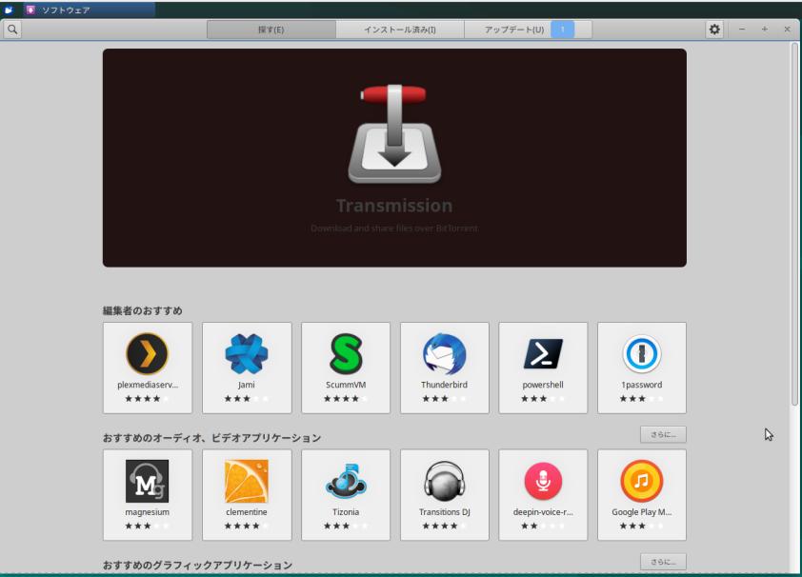This screenshot has width=802, height=577.
Task: Click さらに... button for graphics applications
Action: click(663, 562)
